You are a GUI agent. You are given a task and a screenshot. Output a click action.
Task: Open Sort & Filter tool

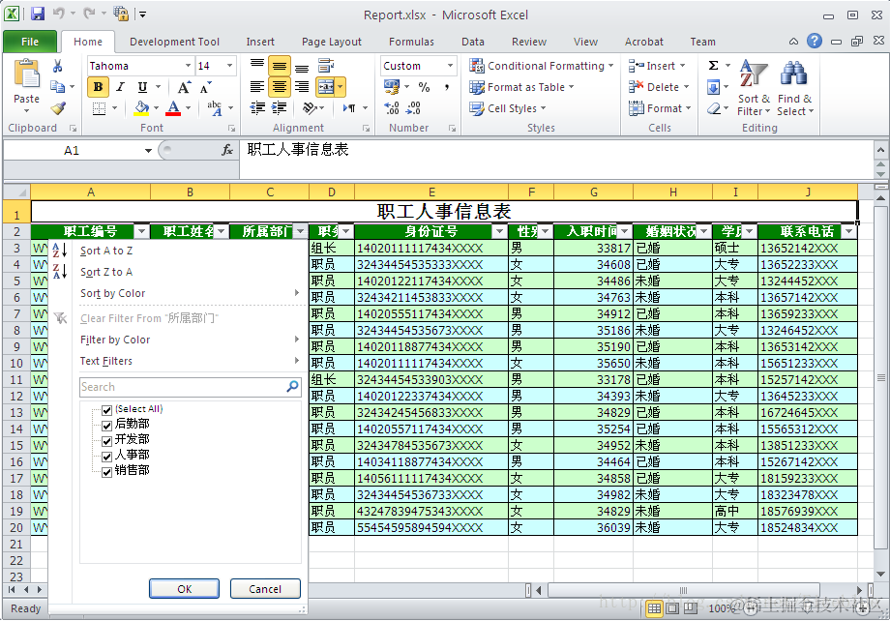point(754,88)
